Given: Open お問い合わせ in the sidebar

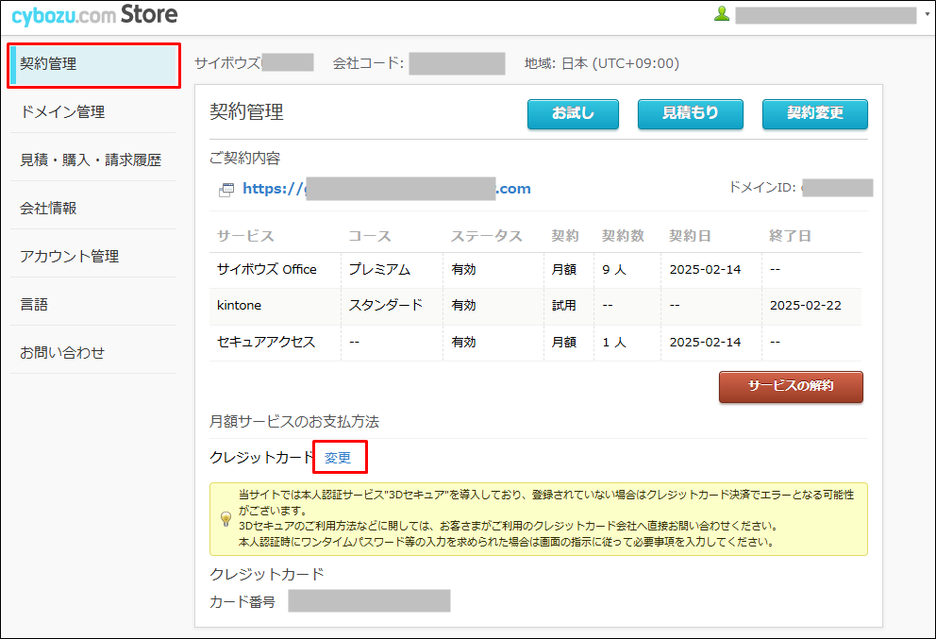Looking at the screenshot, I should pos(92,353).
